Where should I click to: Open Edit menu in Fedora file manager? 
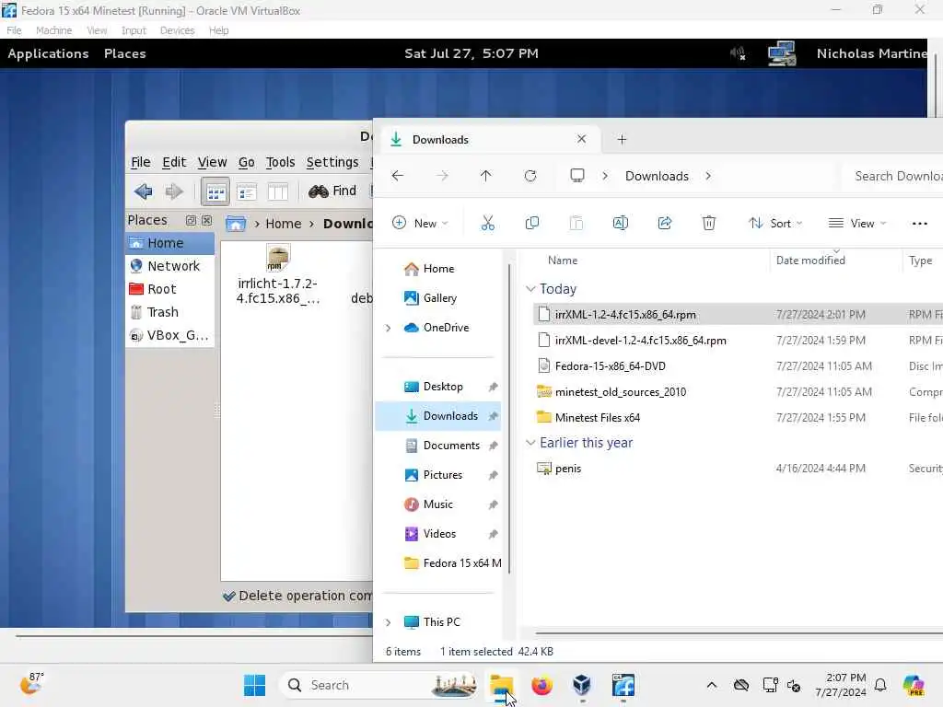click(x=174, y=162)
